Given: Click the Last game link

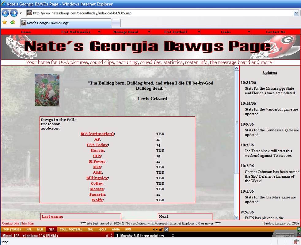Looking at the screenshot, I should [52, 217].
